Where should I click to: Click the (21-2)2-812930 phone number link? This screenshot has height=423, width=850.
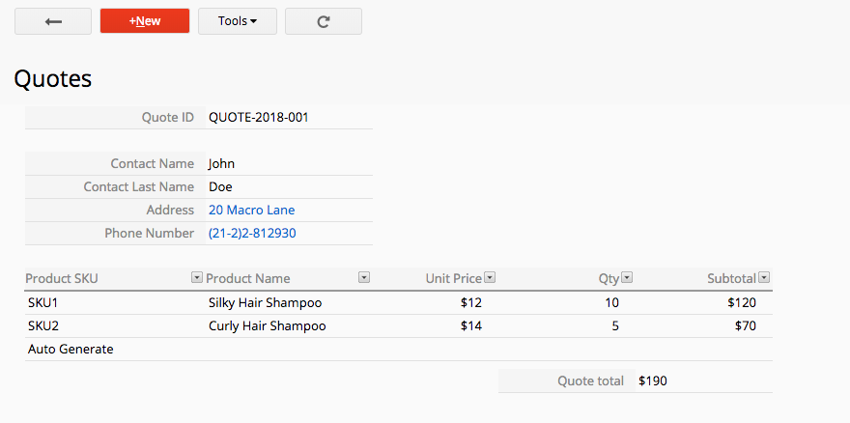252,233
